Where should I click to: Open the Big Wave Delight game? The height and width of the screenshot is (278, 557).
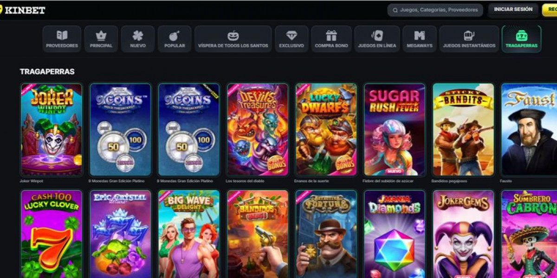click(188, 234)
